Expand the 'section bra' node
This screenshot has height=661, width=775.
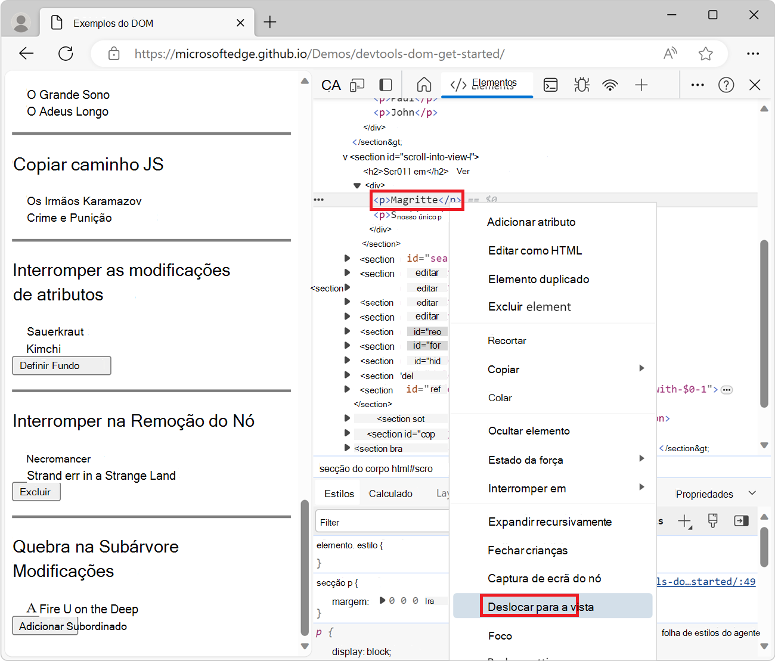point(347,448)
